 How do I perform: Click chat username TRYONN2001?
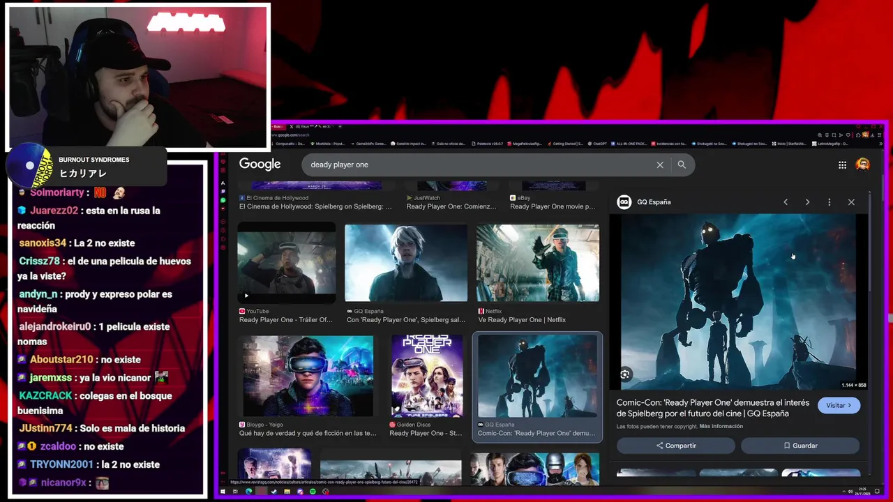point(61,464)
